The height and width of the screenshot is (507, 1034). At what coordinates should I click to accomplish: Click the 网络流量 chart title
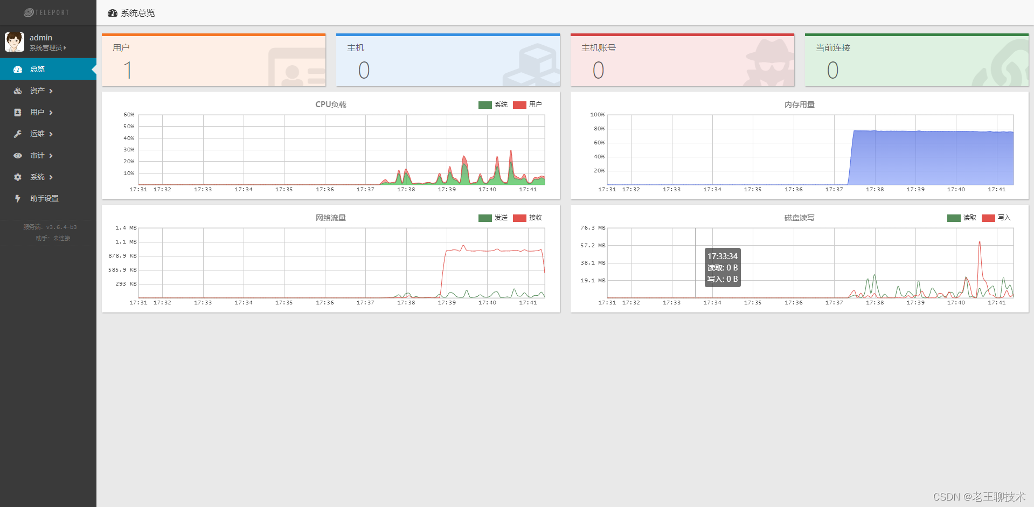[331, 218]
